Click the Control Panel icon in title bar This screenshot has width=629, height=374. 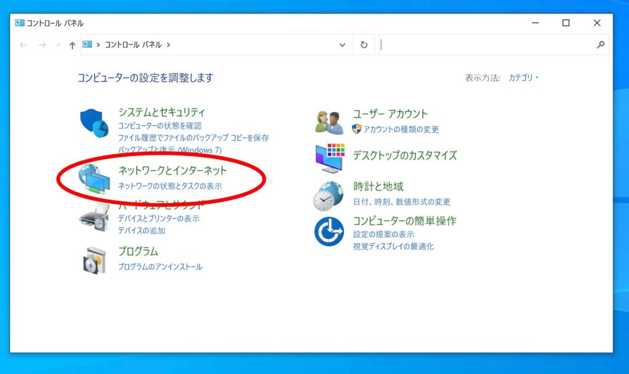(x=20, y=23)
